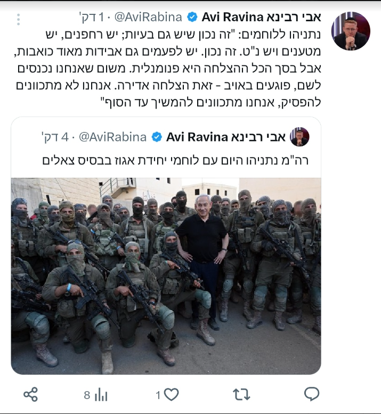Open Avi Ravina display name in main tweet
The height and width of the screenshot is (414, 381).
[x=261, y=18]
